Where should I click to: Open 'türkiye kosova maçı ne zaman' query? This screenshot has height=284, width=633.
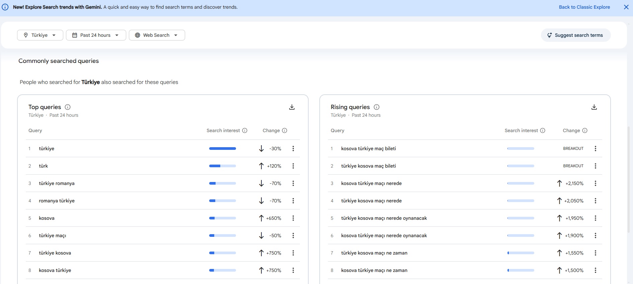point(374,253)
